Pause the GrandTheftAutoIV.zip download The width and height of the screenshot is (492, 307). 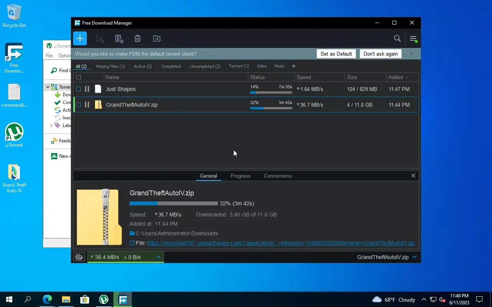(87, 105)
